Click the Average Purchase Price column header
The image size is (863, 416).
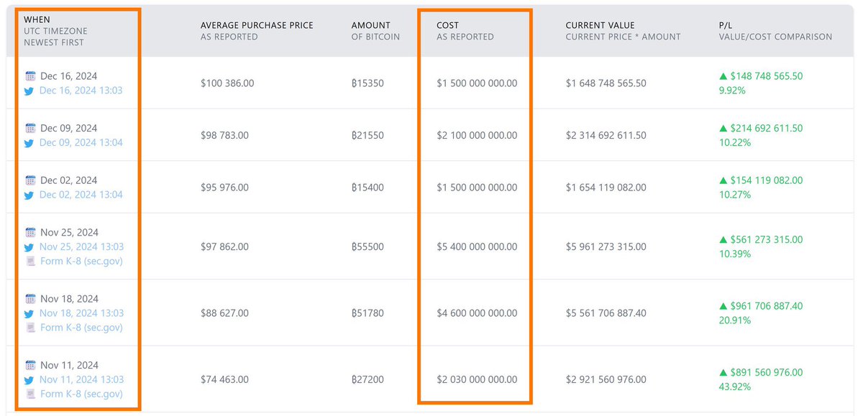coord(257,31)
